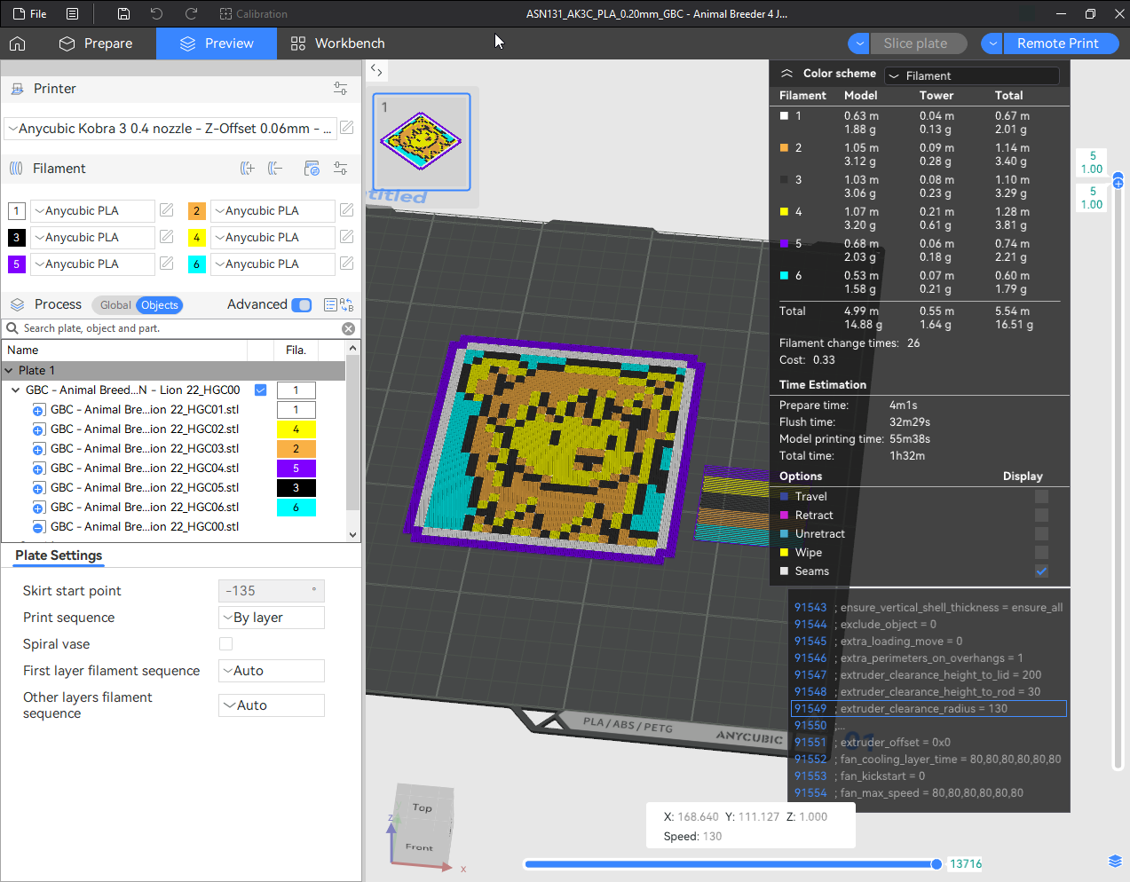Toggle the Advanced switch
1130x882 pixels.
click(302, 304)
